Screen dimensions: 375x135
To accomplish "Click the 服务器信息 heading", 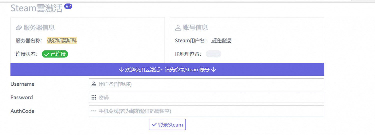I will point(39,28).
